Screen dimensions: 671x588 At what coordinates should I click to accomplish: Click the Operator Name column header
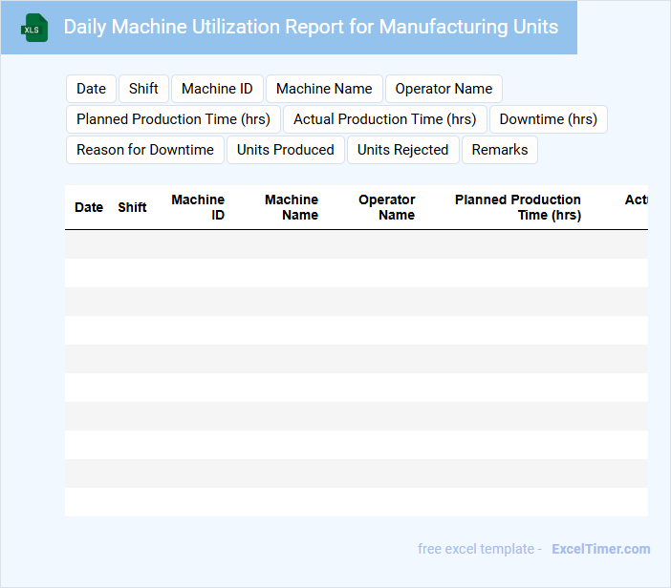[x=387, y=207]
